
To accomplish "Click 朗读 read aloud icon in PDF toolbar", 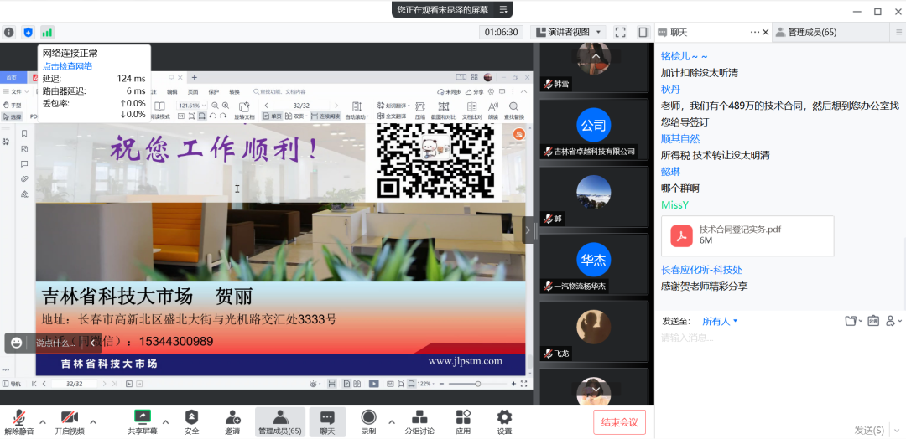I will (493, 111).
